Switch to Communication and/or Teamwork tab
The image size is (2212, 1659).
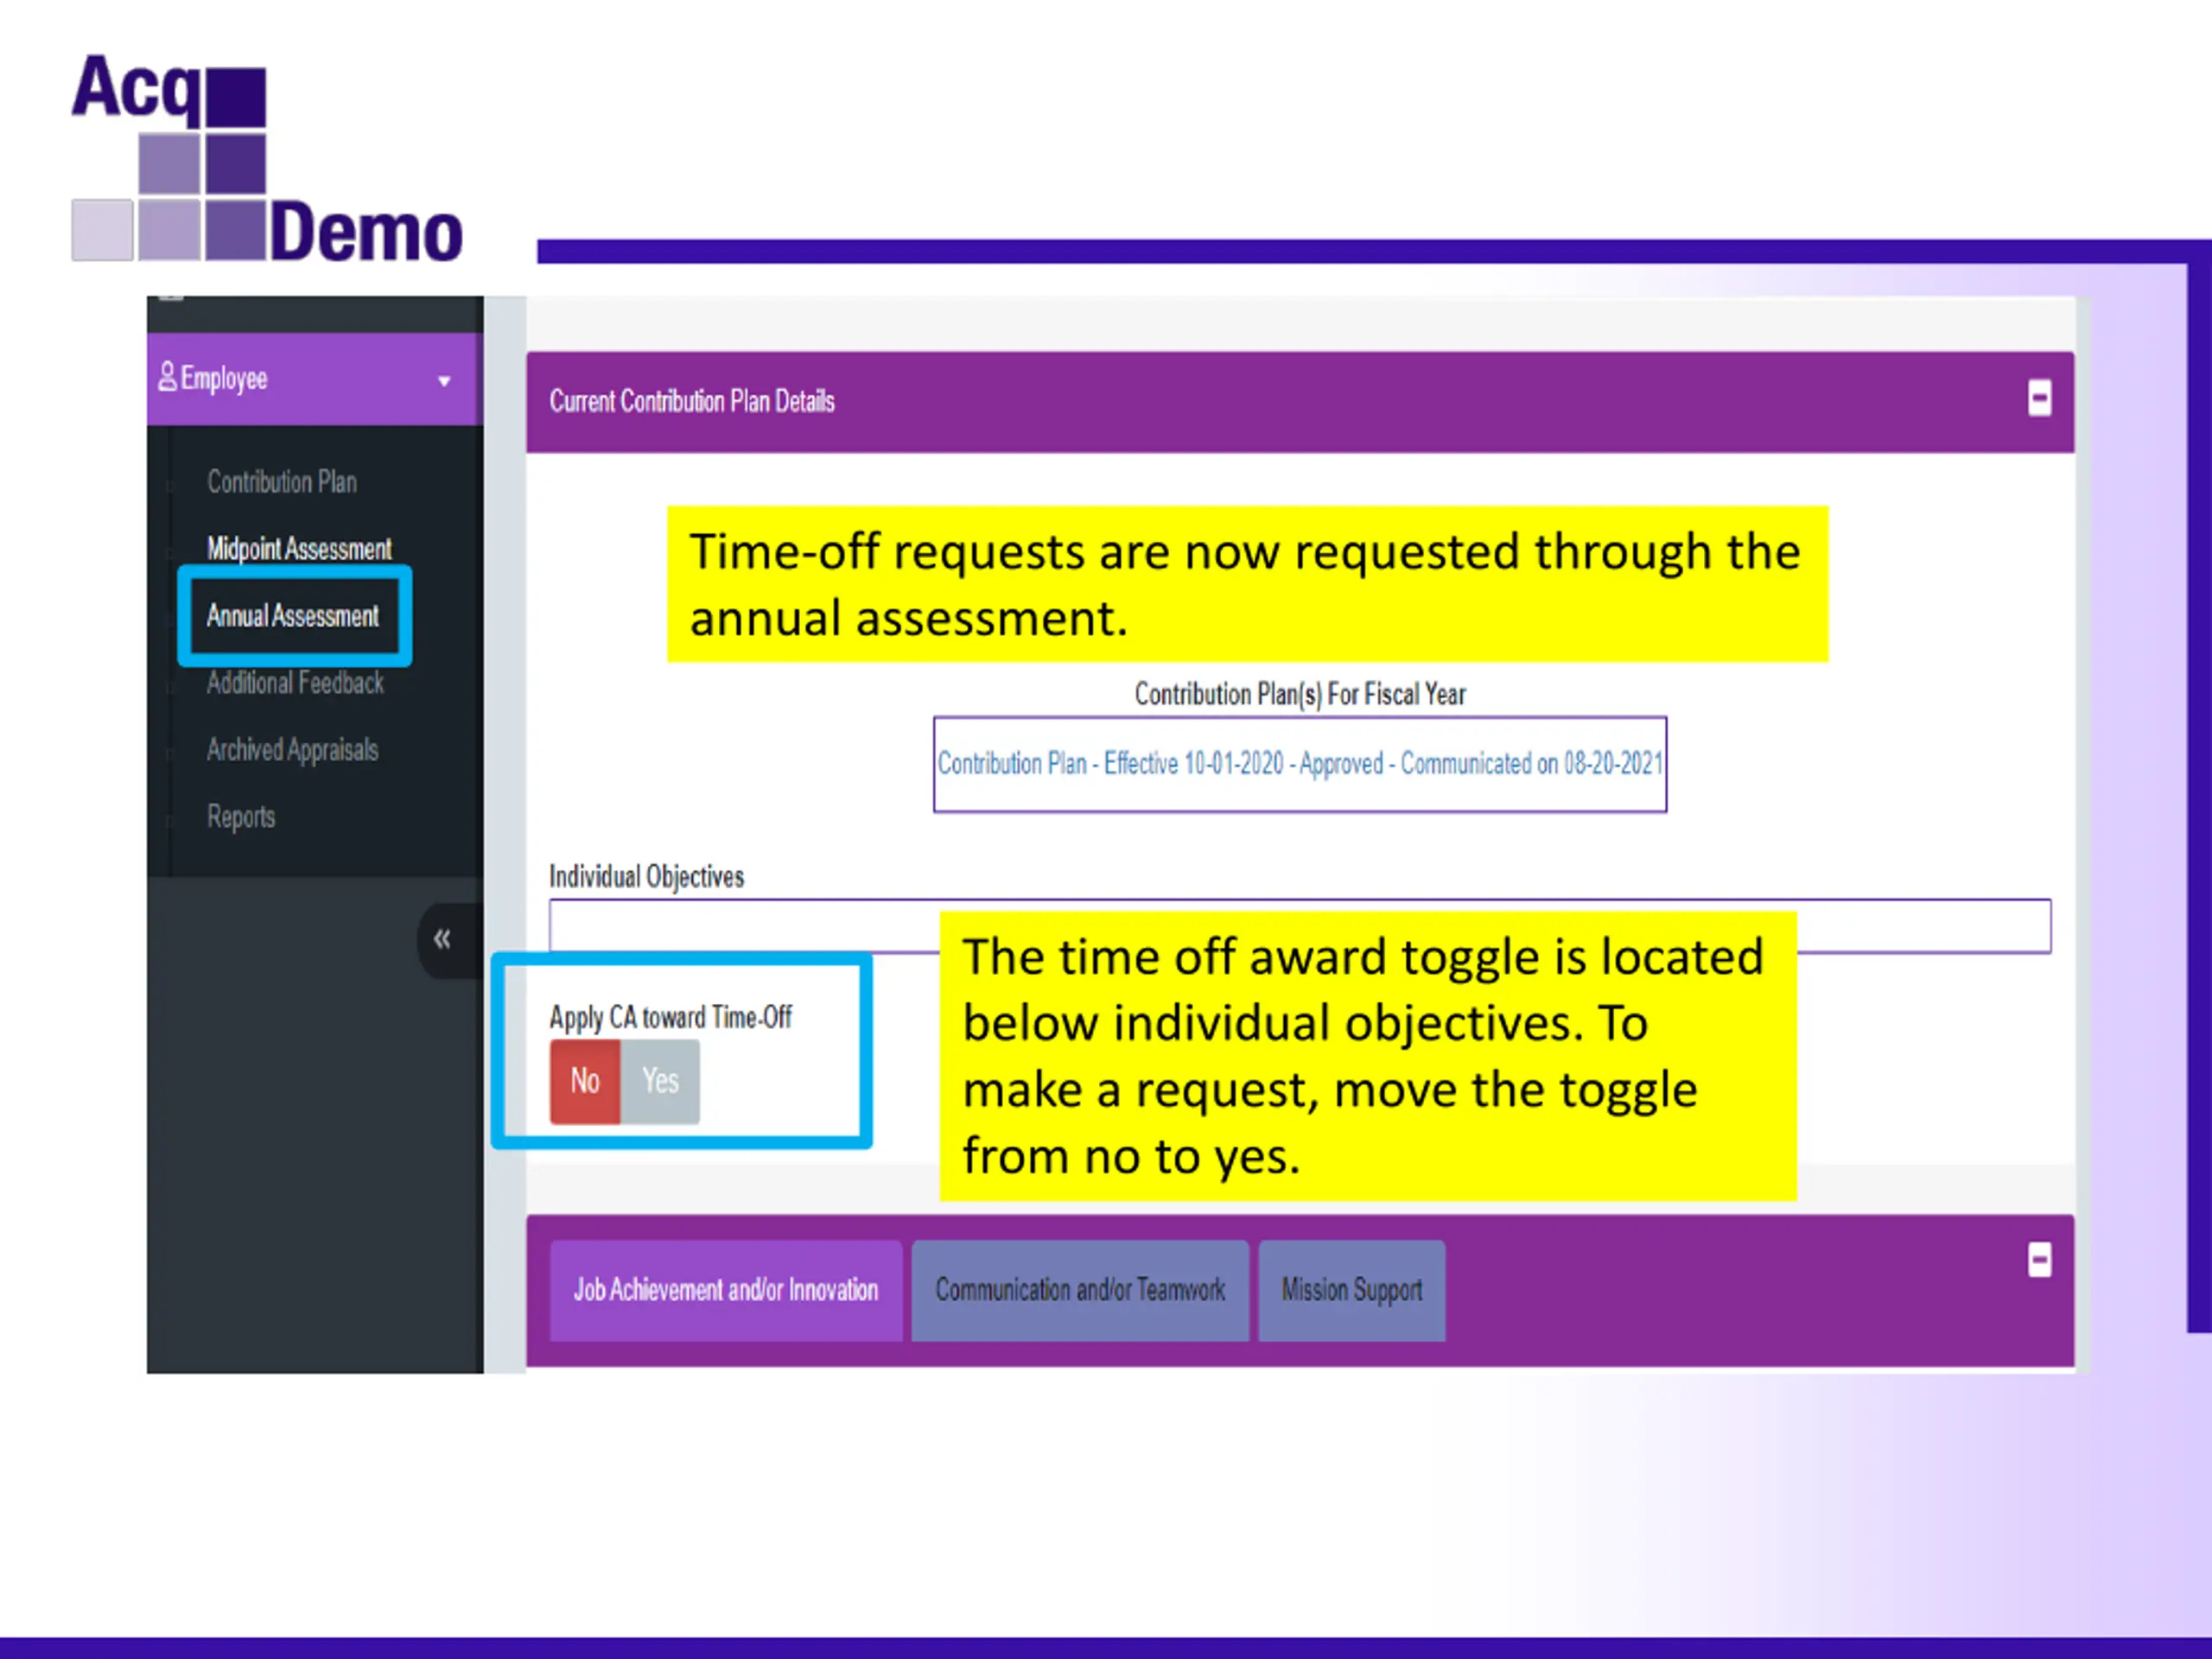click(1080, 1290)
